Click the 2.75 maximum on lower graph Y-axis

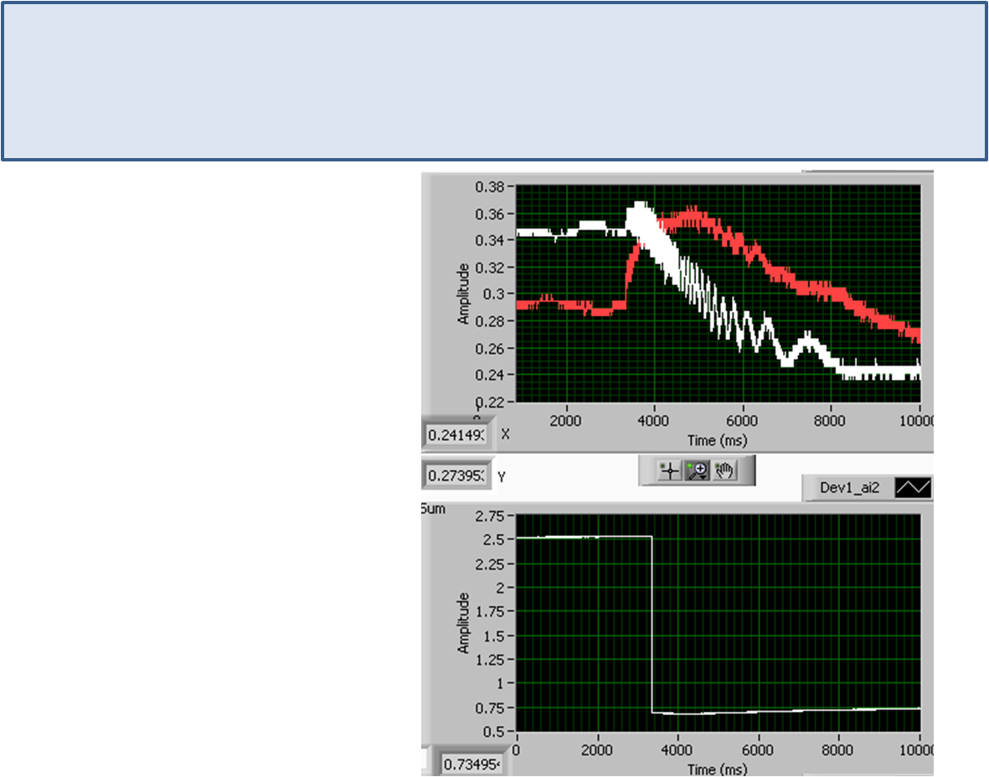point(491,516)
